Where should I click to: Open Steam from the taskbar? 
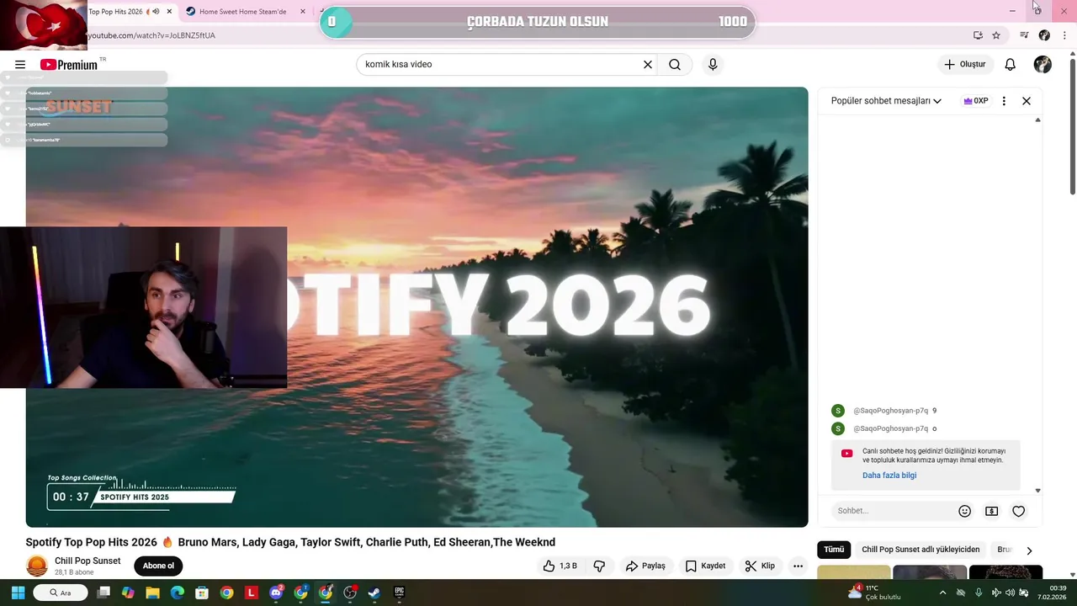click(374, 593)
